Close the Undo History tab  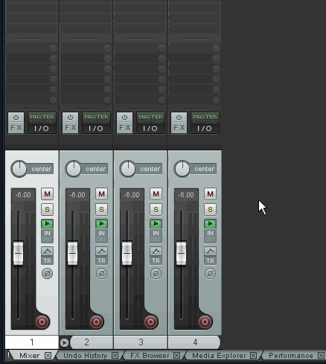click(115, 356)
